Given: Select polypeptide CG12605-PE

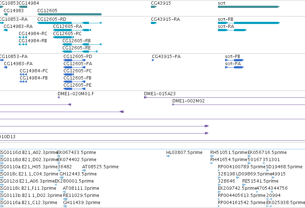Looking at the screenshot, I should (74, 89).
